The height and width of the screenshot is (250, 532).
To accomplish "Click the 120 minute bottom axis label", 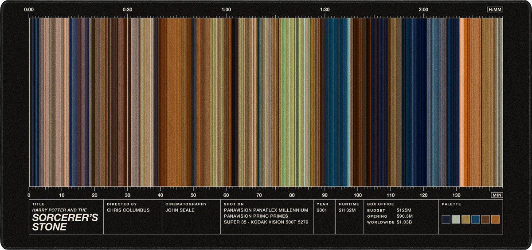I will pos(423,195).
